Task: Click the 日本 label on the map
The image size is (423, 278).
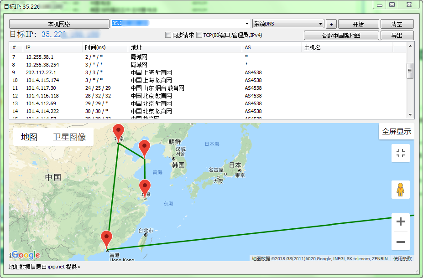Action: pyautogui.click(x=235, y=165)
